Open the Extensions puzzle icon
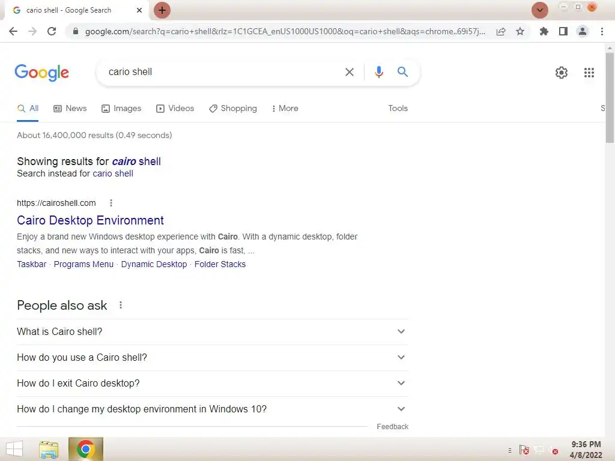This screenshot has height=461, width=615. click(544, 31)
